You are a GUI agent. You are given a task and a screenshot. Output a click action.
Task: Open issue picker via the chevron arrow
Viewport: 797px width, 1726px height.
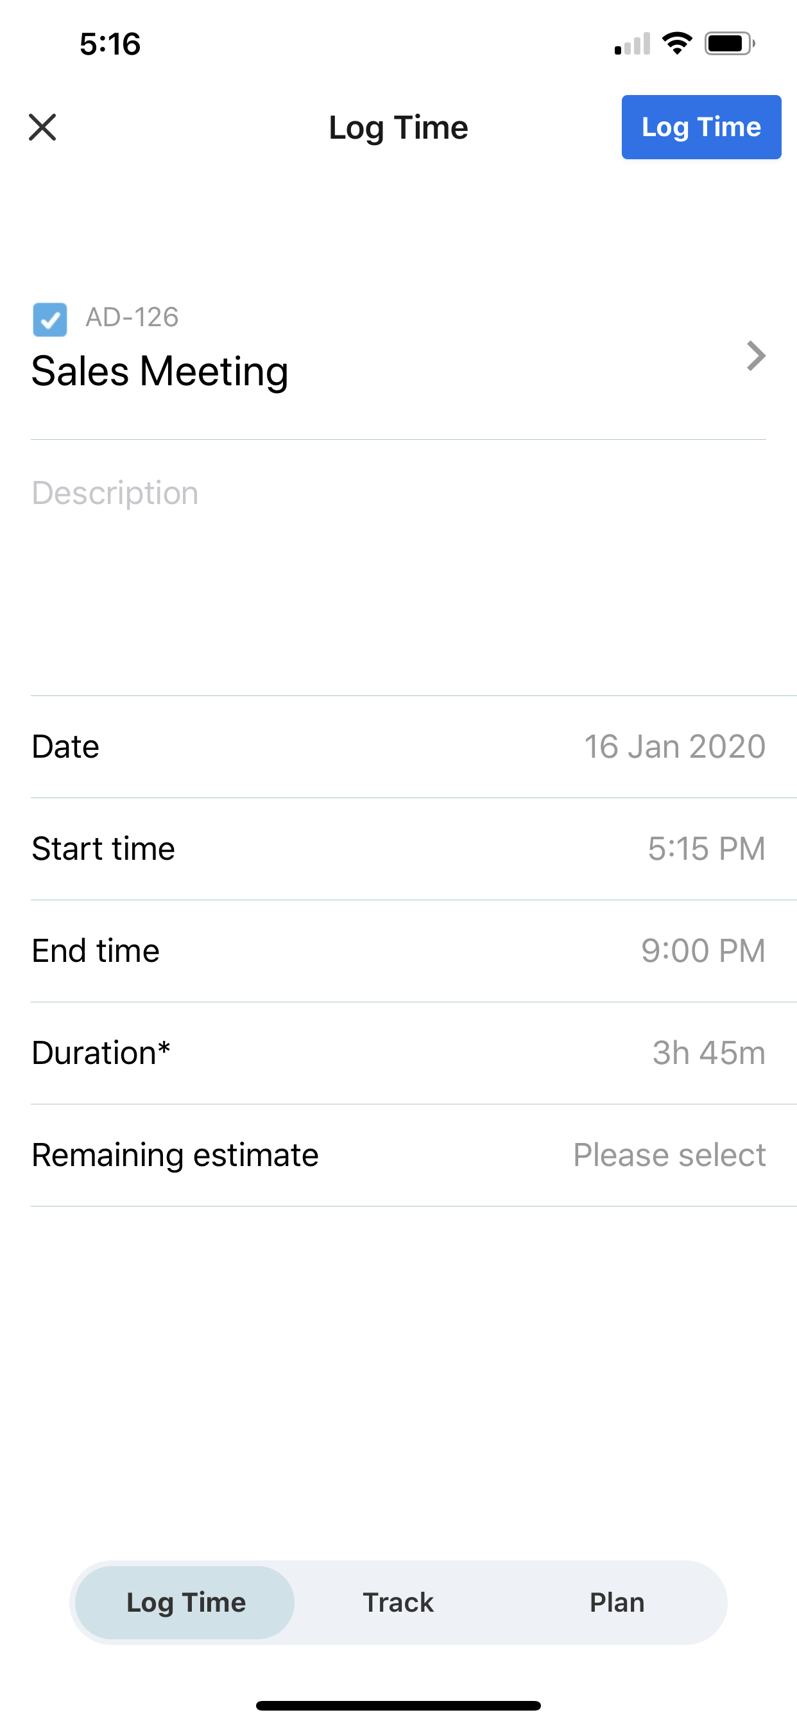[755, 356]
